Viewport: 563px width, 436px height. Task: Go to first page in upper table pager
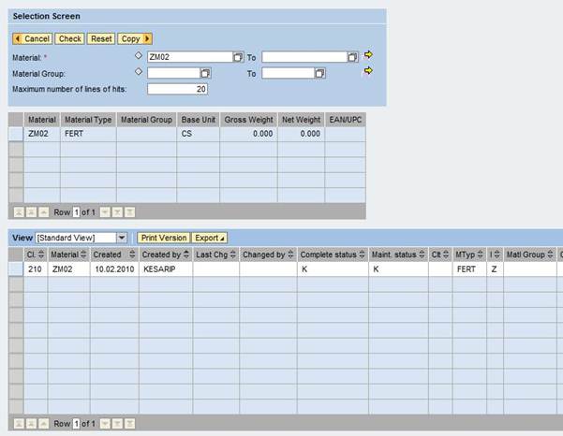(19, 212)
